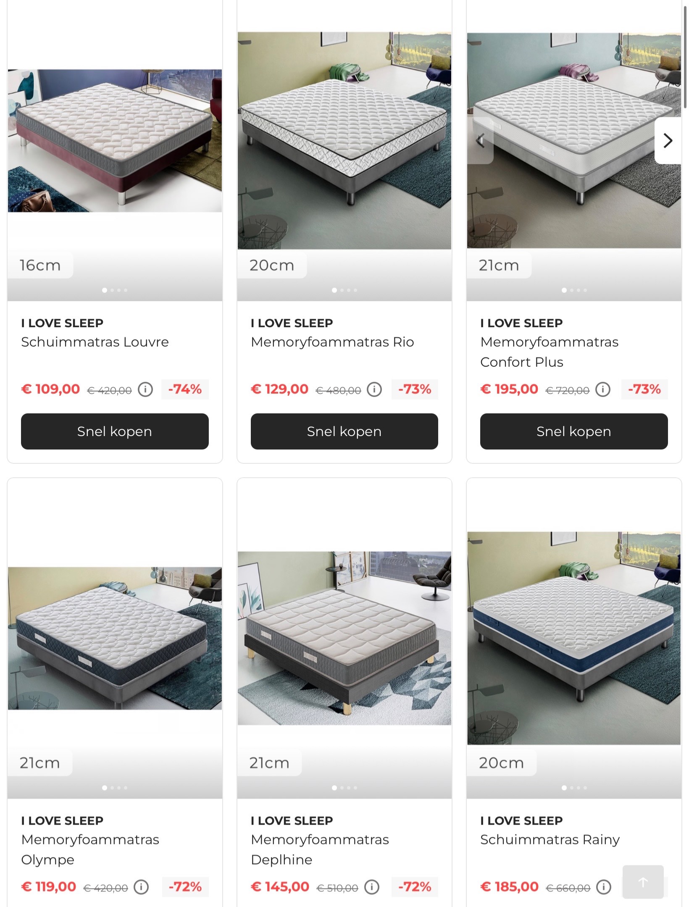
Task: Show previous image of Confort Plus mattress
Action: coord(480,140)
